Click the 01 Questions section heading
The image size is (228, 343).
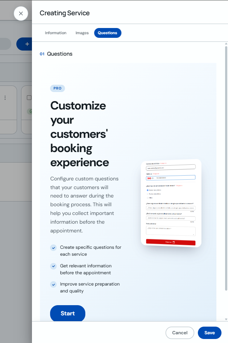pos(56,54)
